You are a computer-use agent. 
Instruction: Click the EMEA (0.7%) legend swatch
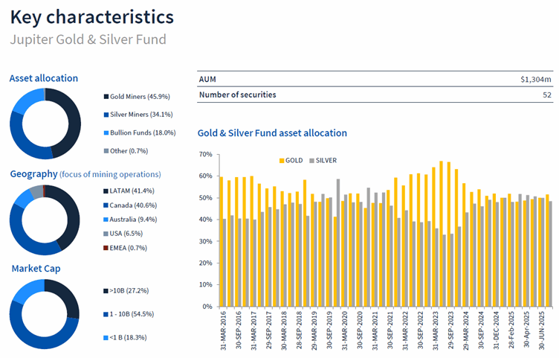coord(106,247)
